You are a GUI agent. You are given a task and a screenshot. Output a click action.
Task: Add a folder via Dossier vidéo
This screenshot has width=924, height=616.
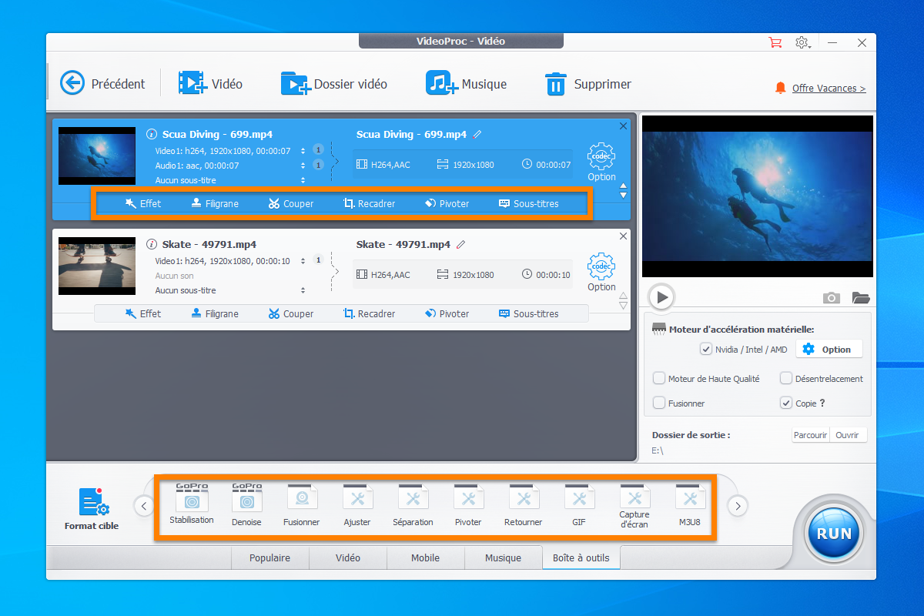point(333,83)
